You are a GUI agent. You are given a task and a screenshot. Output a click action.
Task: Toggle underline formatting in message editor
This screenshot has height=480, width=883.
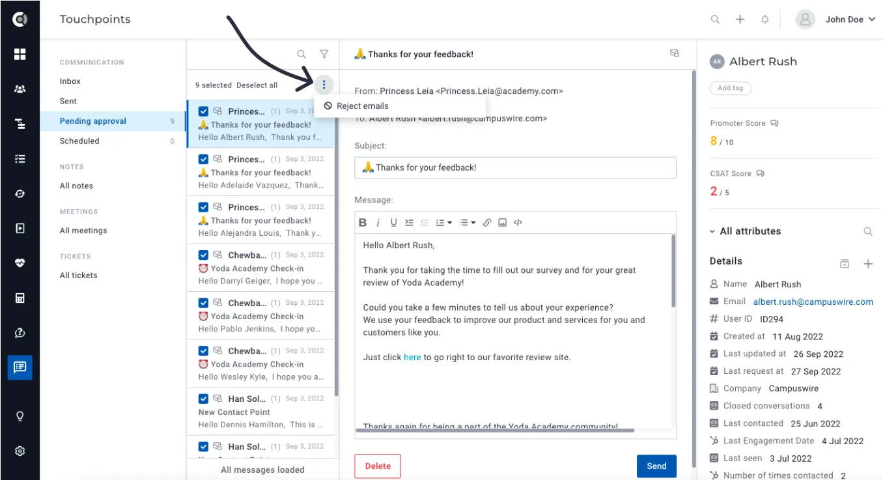point(393,223)
